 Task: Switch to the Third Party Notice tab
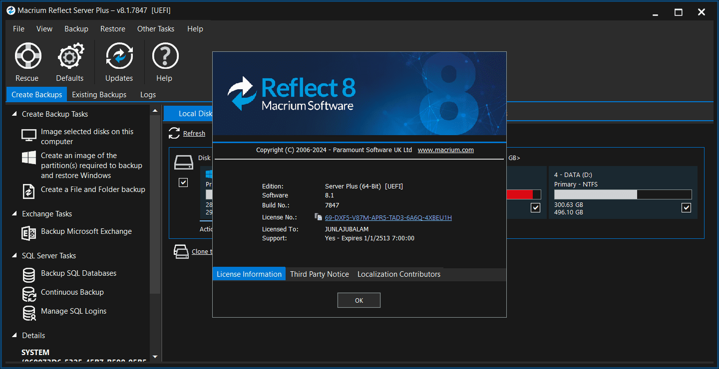(x=320, y=274)
